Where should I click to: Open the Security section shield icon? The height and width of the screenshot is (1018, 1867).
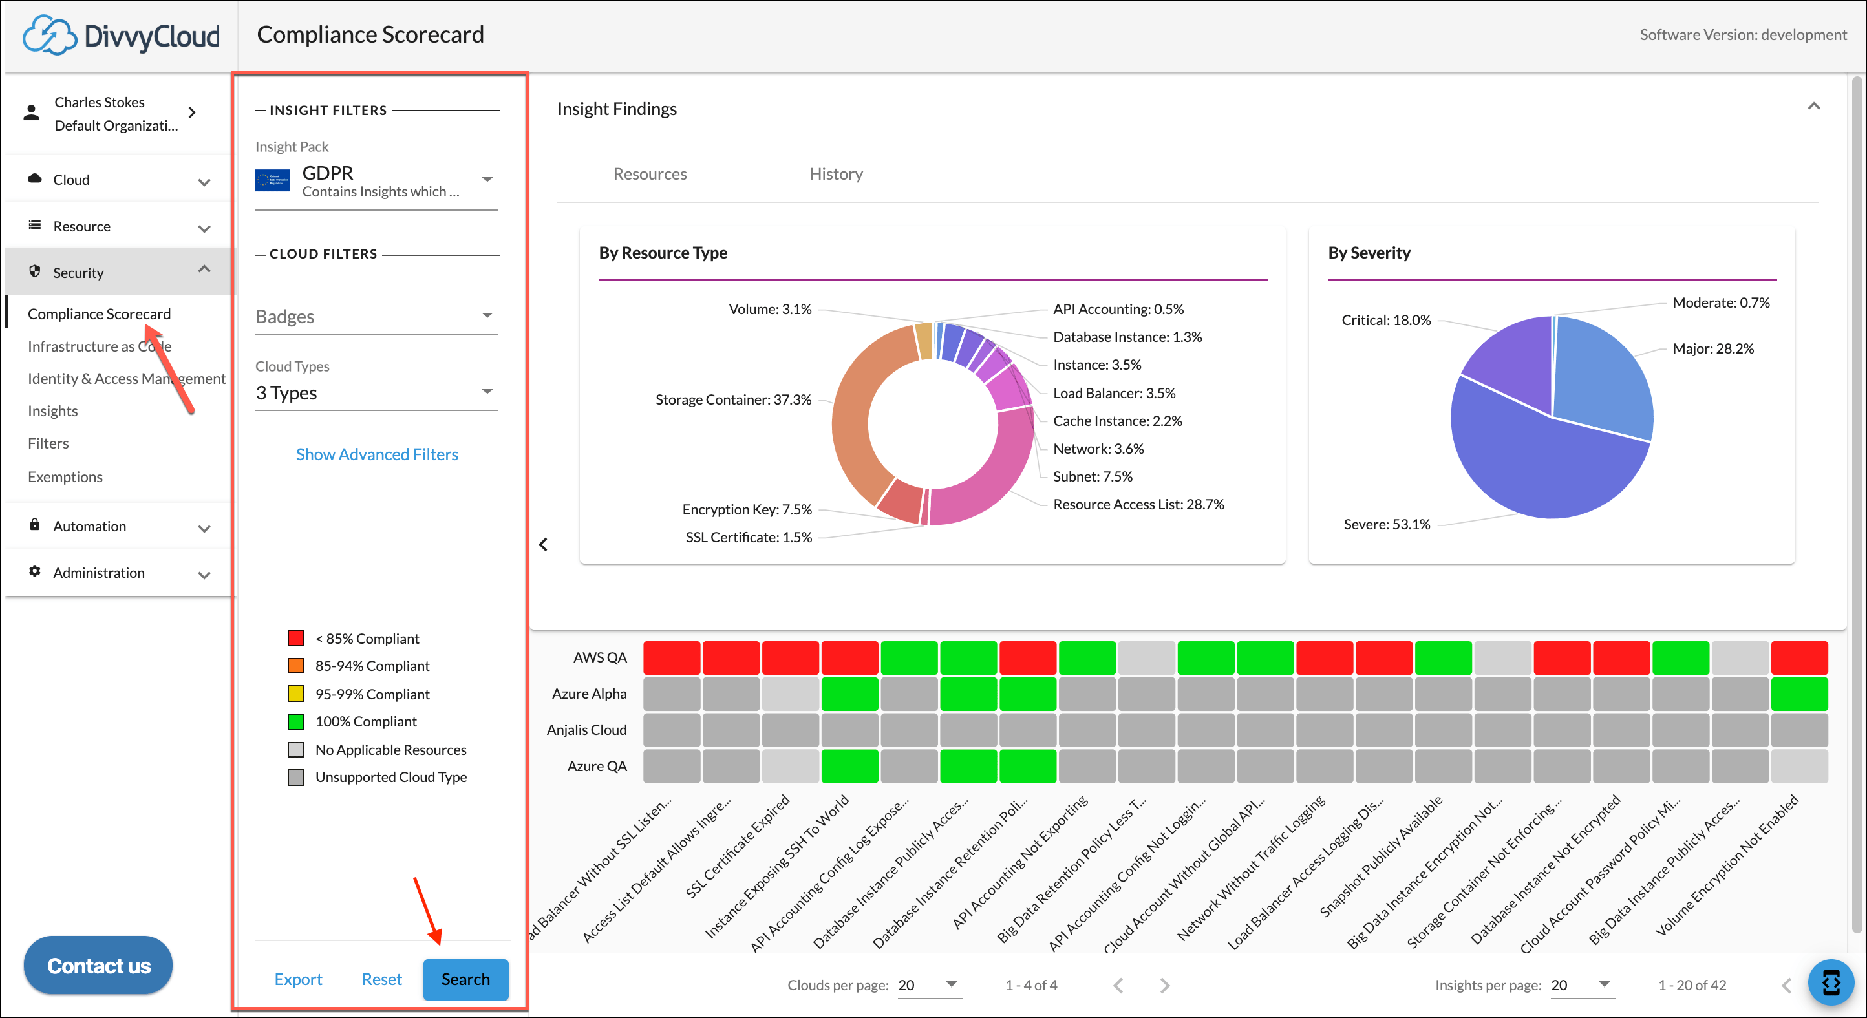pos(35,271)
